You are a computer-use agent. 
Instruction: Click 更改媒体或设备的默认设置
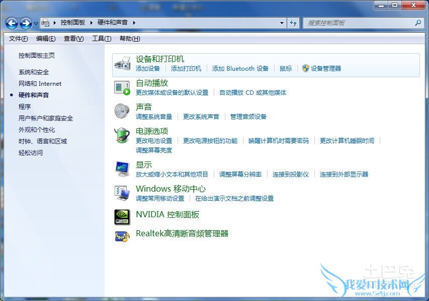tap(172, 92)
